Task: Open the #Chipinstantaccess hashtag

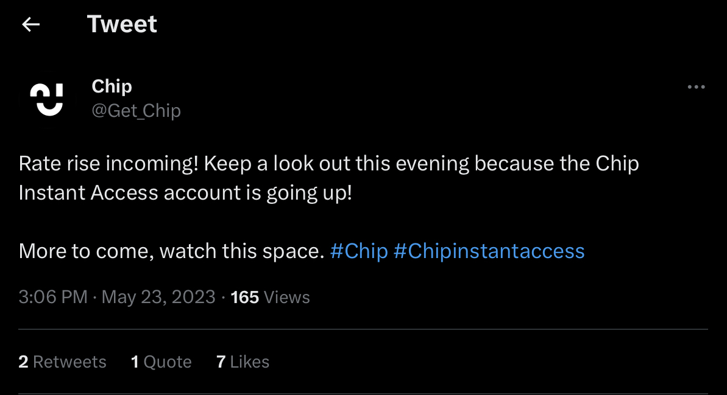Action: [489, 251]
